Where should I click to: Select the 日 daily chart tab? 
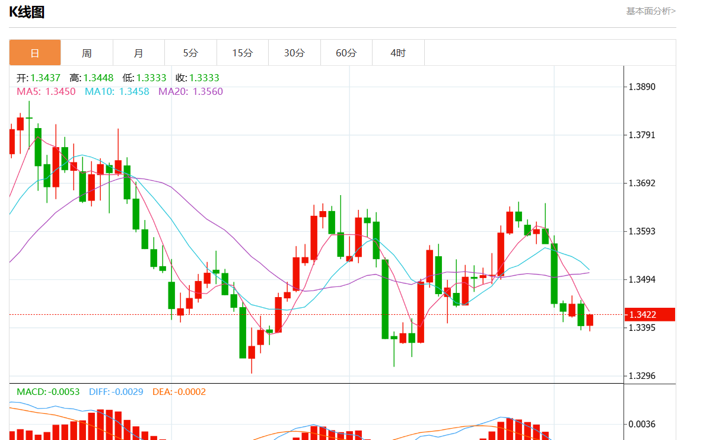[x=35, y=53]
